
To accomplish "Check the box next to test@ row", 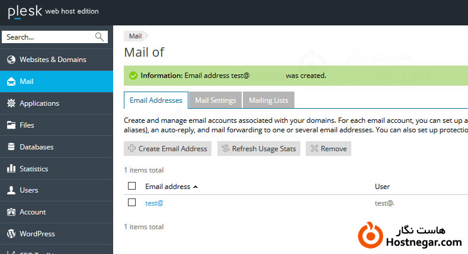I will (x=132, y=203).
